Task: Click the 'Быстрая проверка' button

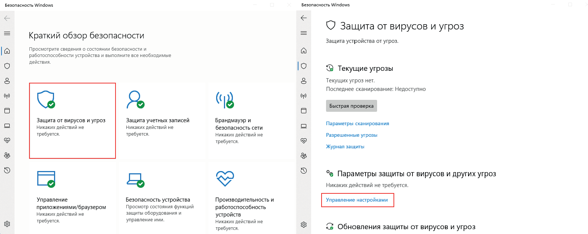Action: coord(351,106)
